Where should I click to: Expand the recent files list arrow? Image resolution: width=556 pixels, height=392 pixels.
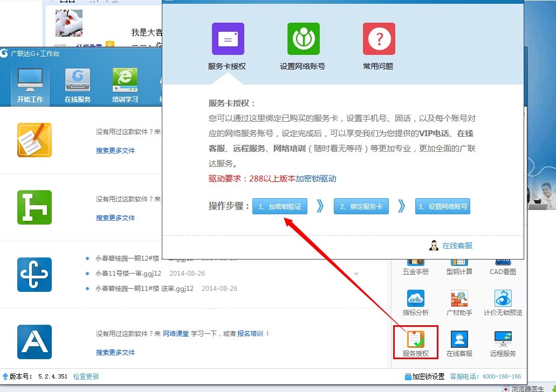[x=356, y=274]
